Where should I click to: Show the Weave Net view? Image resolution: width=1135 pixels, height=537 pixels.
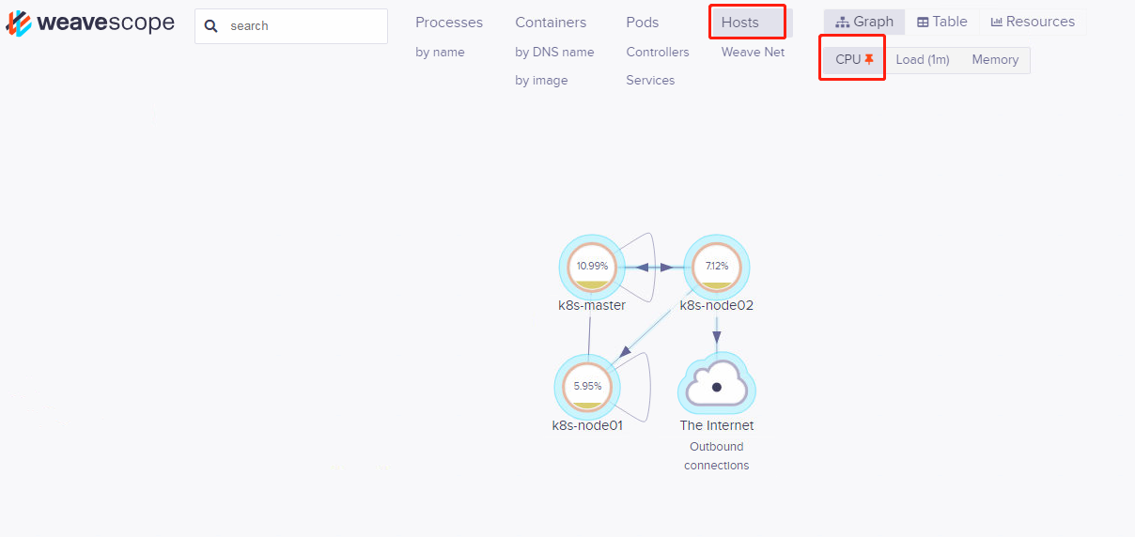click(753, 53)
